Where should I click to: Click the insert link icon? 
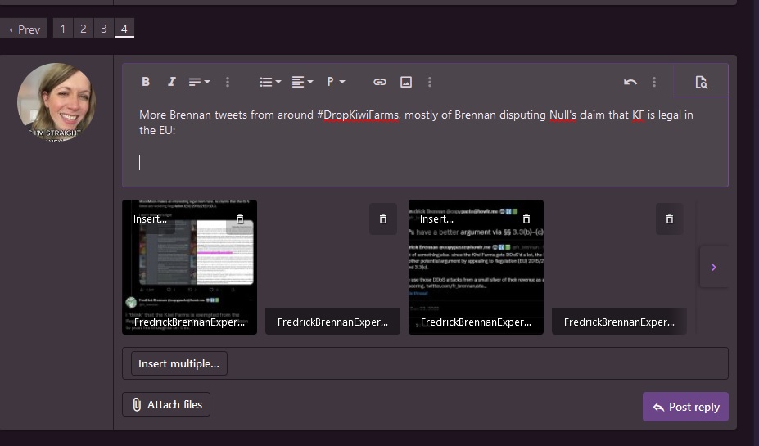tap(379, 82)
